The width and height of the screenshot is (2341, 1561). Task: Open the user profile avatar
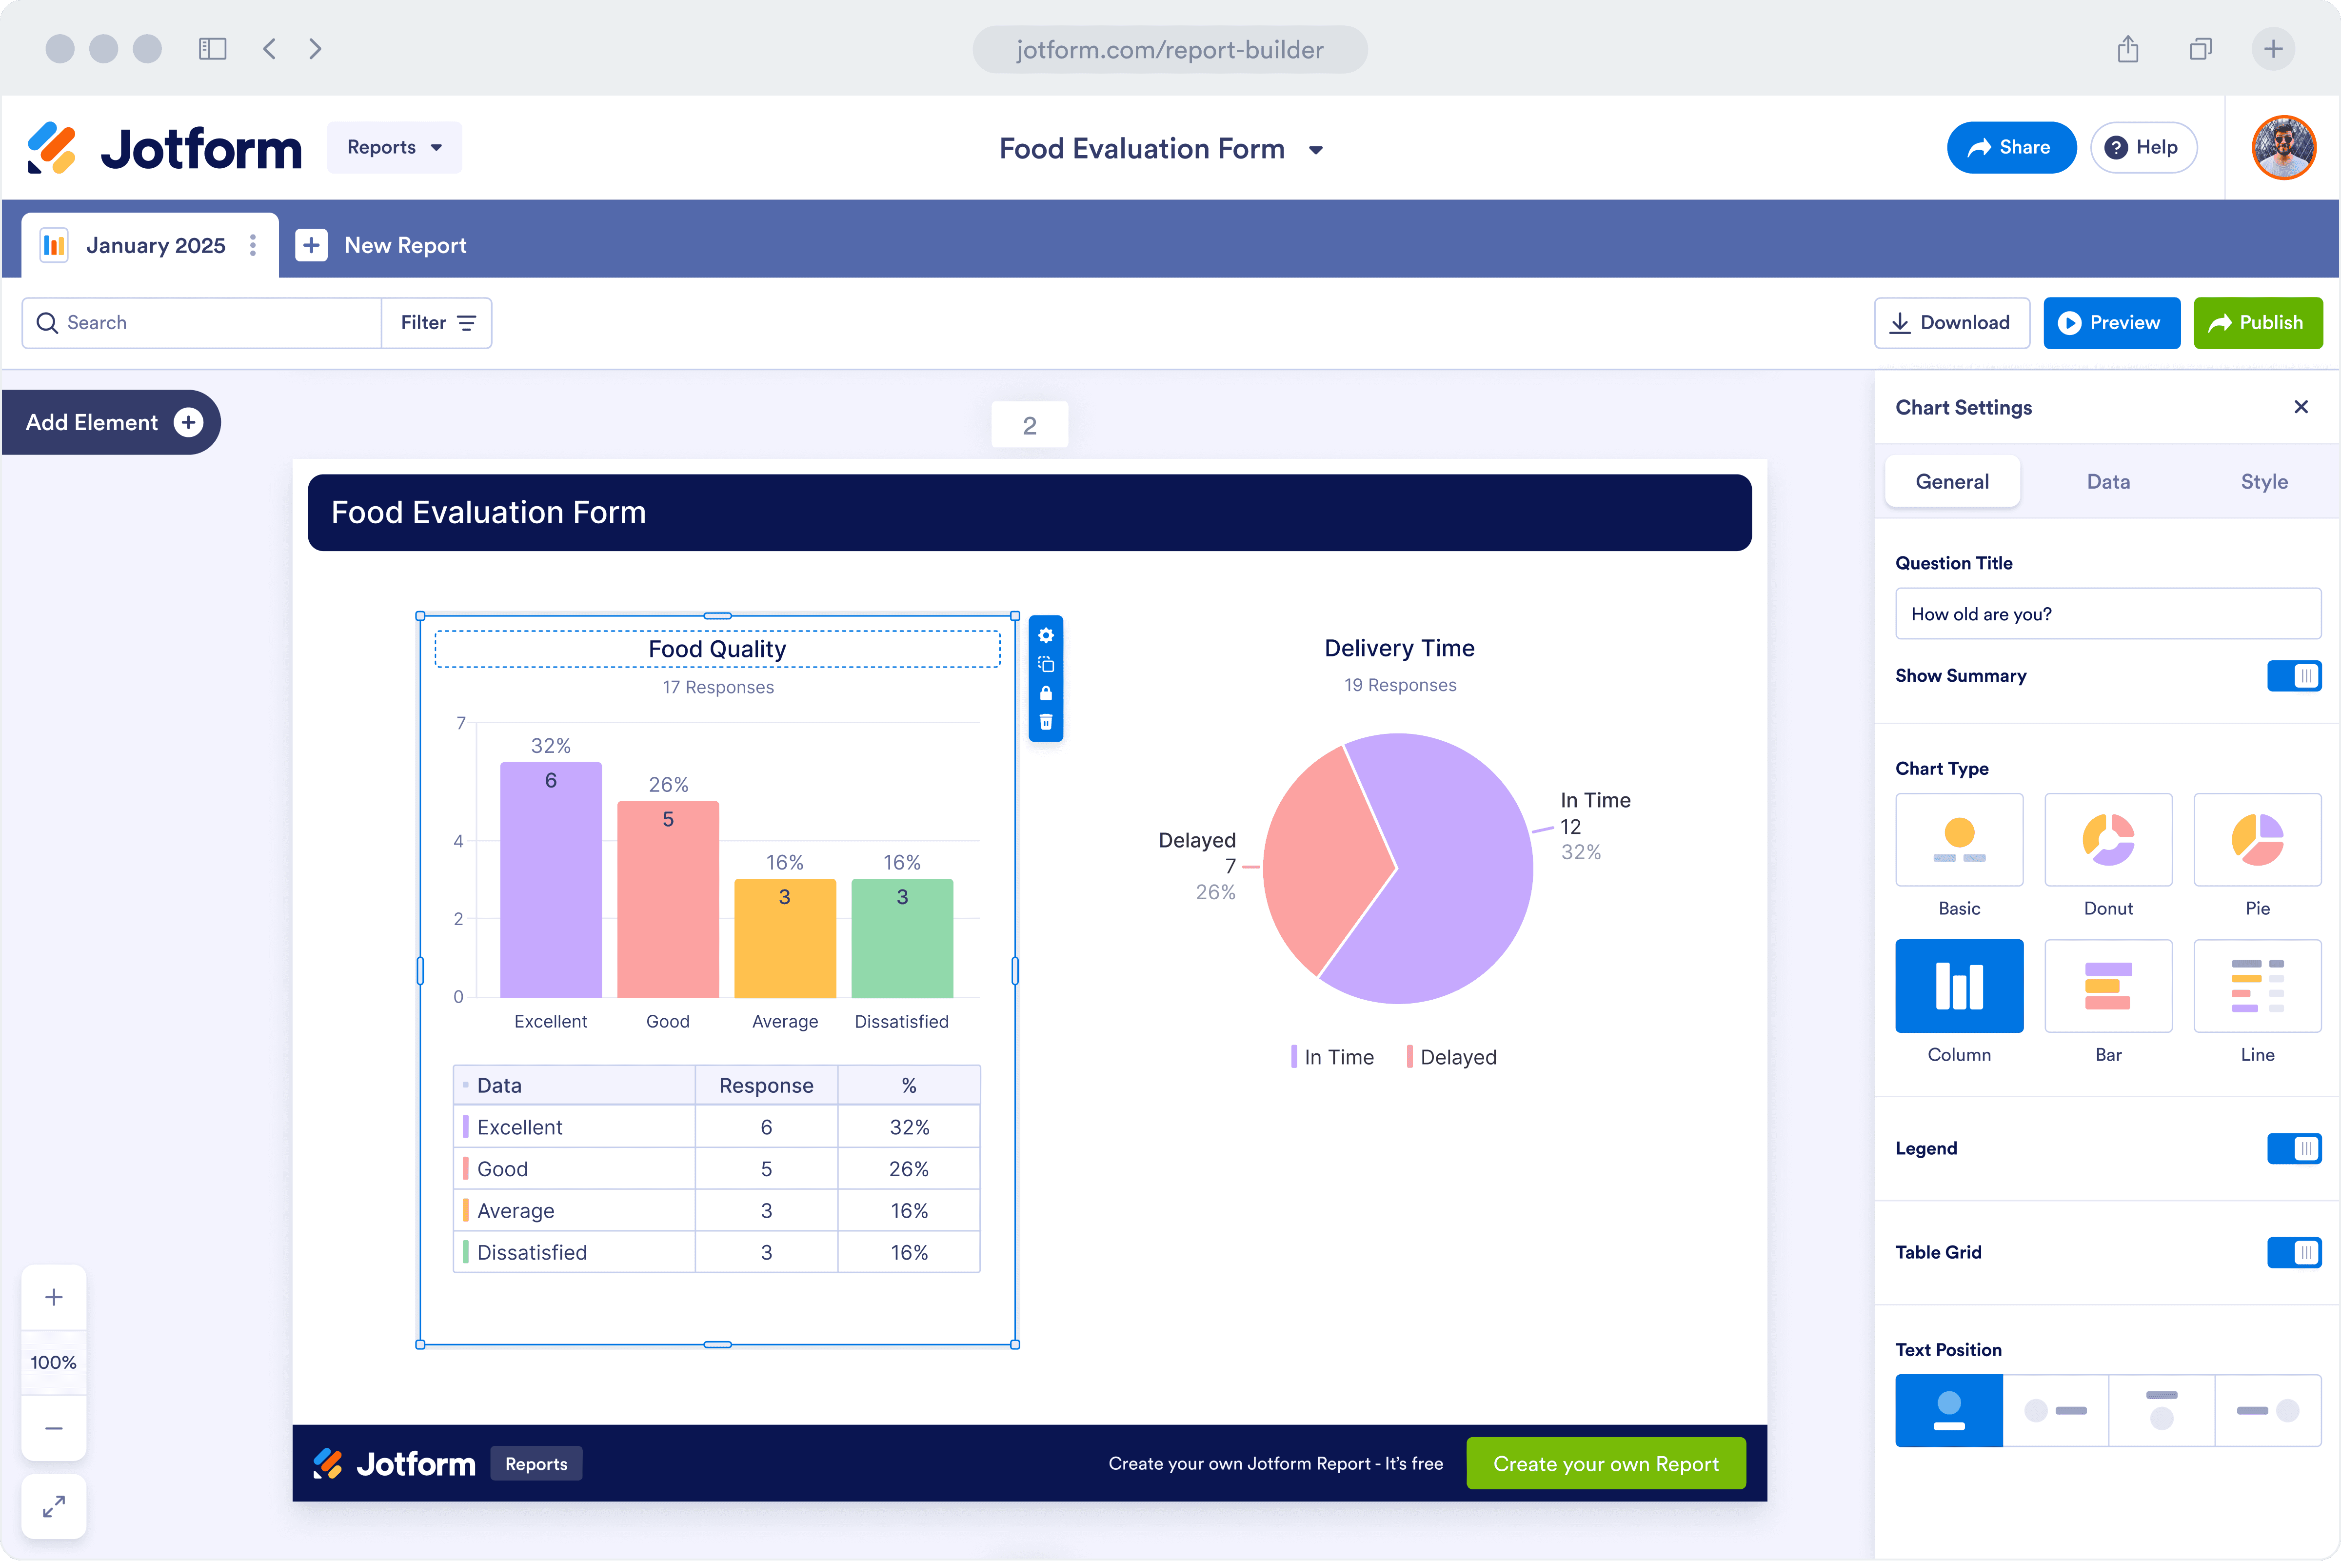(2283, 147)
